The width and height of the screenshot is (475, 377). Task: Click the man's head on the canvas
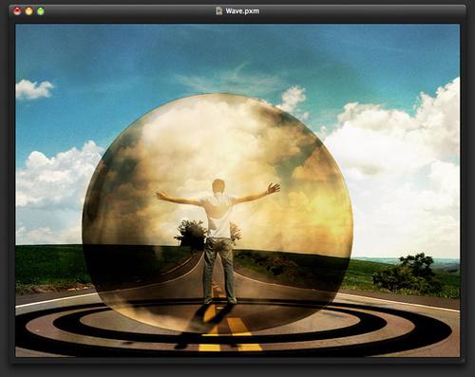tap(218, 186)
